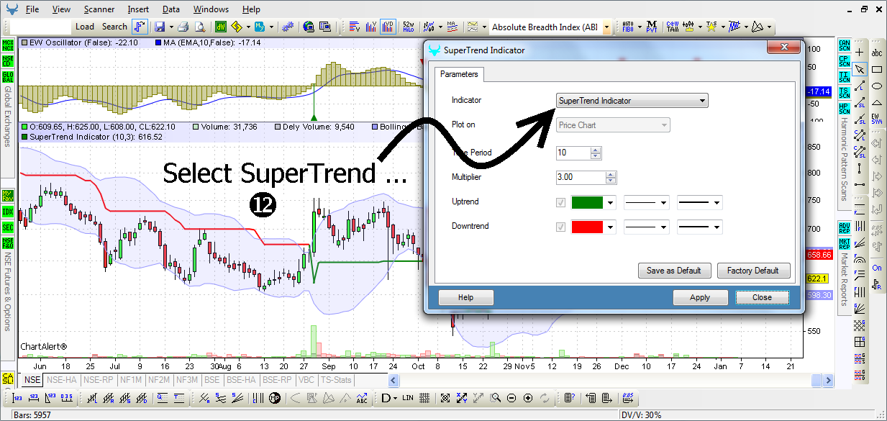Click the M PVT toolbar icon
This screenshot has height=421, width=887.
652,27
